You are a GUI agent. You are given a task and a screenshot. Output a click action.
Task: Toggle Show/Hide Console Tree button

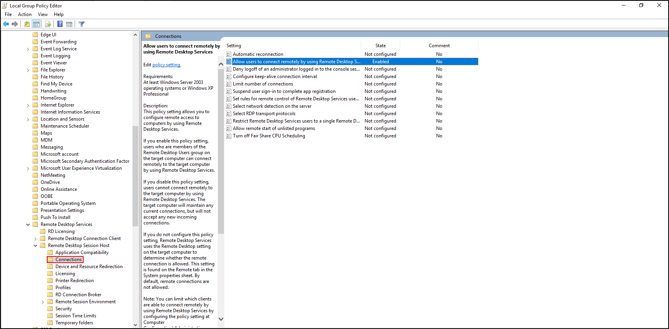36,24
